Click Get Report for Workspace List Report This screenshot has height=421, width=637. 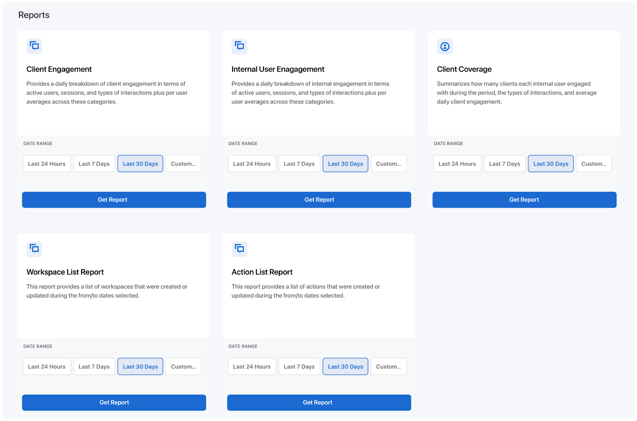click(x=114, y=402)
